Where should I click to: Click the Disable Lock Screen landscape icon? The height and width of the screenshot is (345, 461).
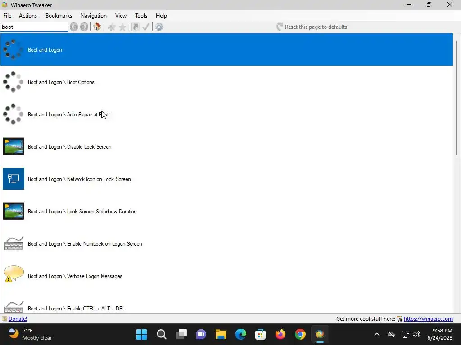[14, 146]
